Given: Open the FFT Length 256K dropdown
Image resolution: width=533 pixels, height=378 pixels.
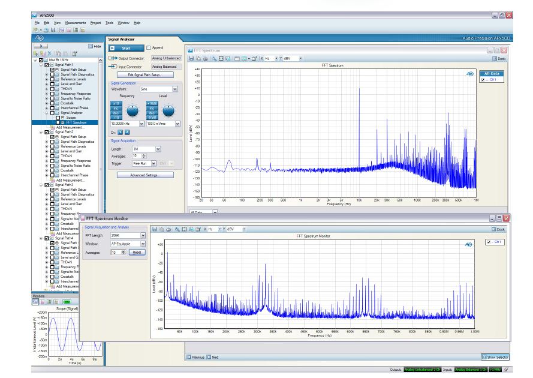Looking at the screenshot, I should click(x=143, y=235).
